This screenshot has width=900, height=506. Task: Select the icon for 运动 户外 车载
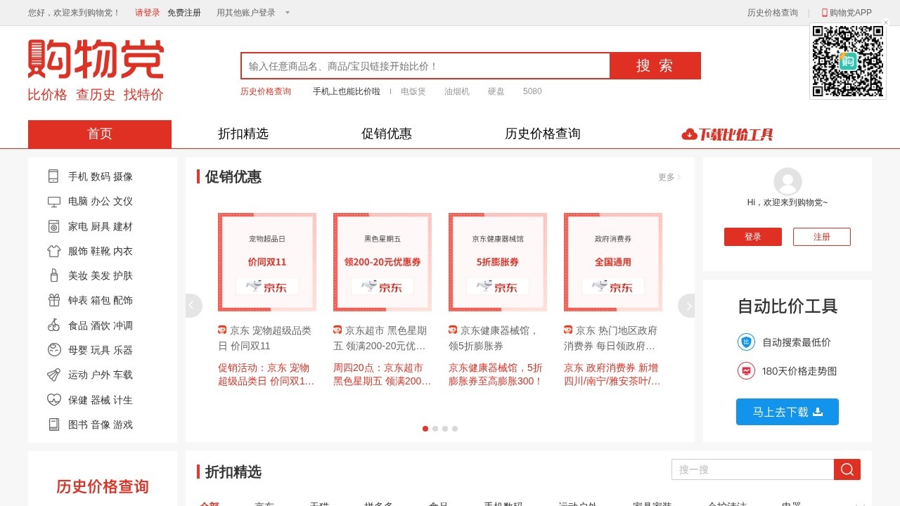pyautogui.click(x=54, y=375)
